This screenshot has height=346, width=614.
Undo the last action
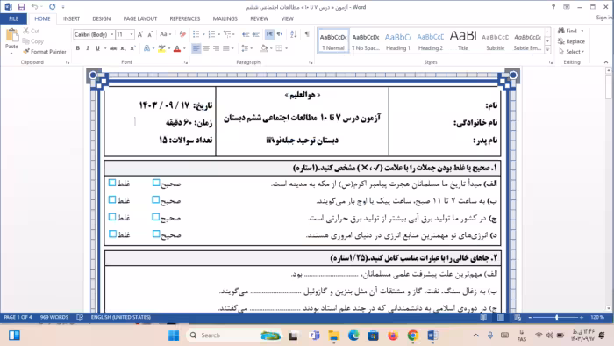tap(34, 7)
